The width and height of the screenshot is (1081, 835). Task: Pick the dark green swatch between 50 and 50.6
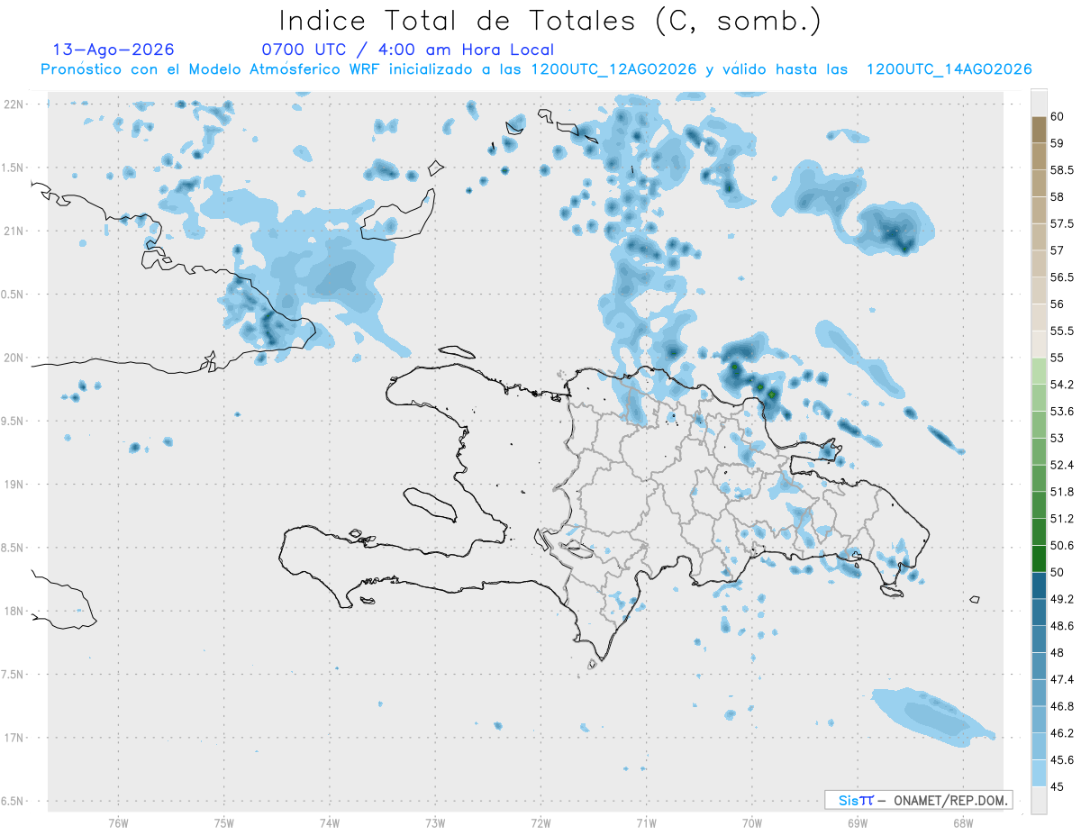1039,559
